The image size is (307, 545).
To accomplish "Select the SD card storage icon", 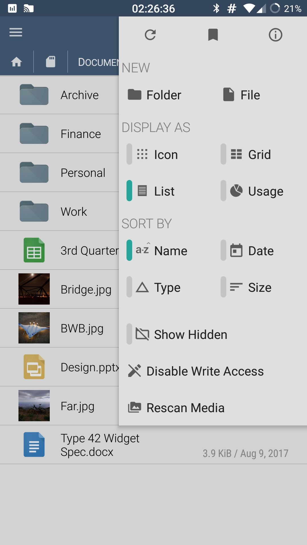I will click(x=51, y=62).
